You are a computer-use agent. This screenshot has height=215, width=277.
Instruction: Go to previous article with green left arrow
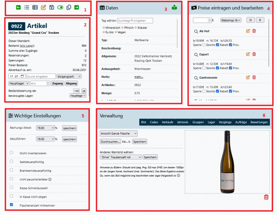click(18, 8)
